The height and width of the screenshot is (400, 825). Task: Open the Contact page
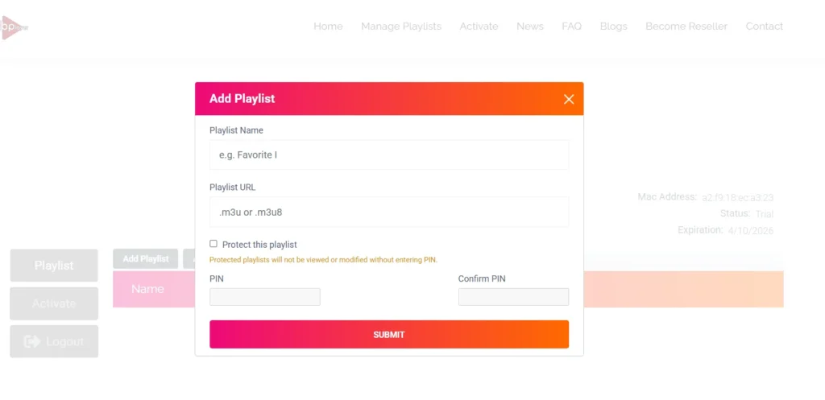click(x=764, y=27)
